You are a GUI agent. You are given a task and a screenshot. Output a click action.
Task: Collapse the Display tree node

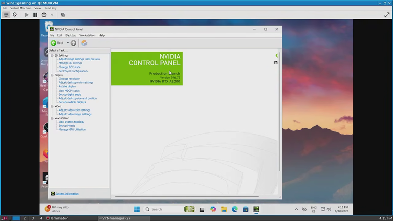52,75
